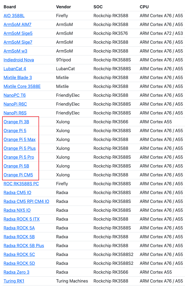Open the Orange Pi CM5 link
185x286 pixels.
[18, 175]
